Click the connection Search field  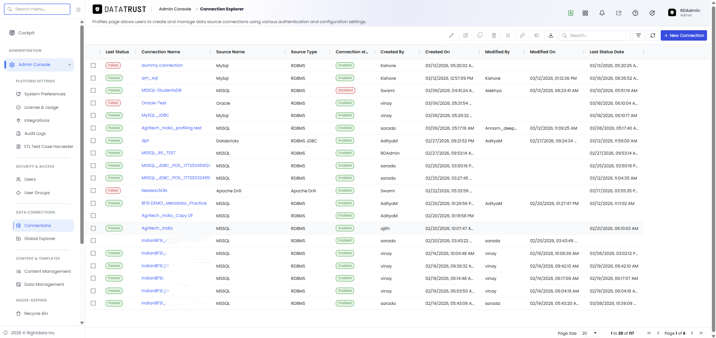coord(595,35)
